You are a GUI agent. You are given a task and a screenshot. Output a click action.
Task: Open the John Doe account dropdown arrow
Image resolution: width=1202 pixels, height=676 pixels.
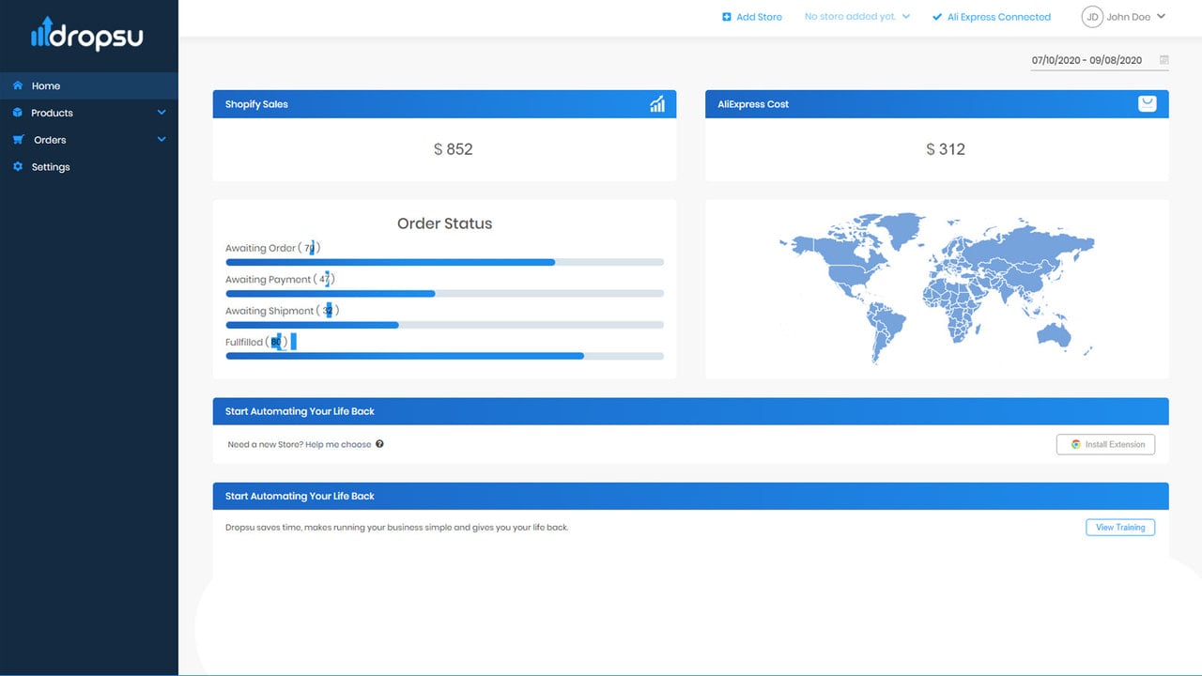(1162, 16)
